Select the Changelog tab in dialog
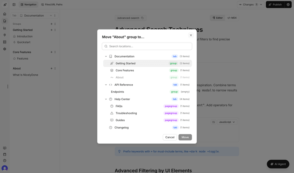The height and width of the screenshot is (173, 294). (x=147, y=128)
